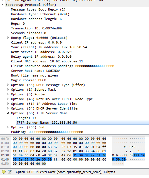Click hex offset 0150 row label
The image size is (149, 178).
click(x=5, y=164)
